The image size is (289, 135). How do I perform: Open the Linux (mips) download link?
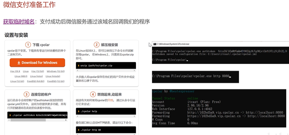(x=36, y=76)
